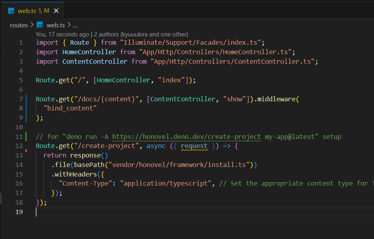Open the web.ts breadcrumb dropdown

[x=55, y=25]
